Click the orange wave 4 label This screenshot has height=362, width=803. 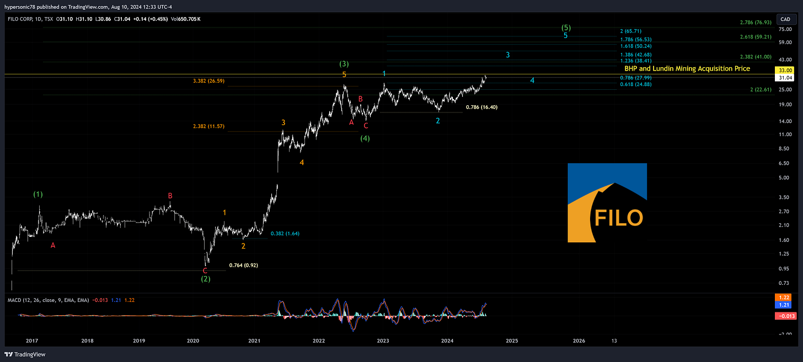click(302, 163)
